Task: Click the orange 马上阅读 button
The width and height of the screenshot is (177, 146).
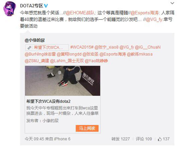Action: pyautogui.click(x=87, y=128)
